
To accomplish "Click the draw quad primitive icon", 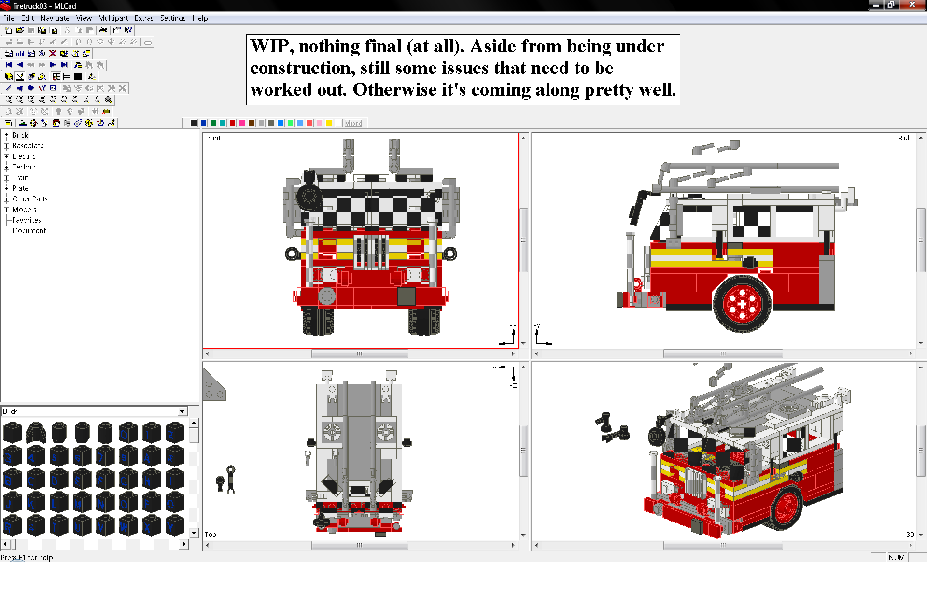I will (x=31, y=88).
